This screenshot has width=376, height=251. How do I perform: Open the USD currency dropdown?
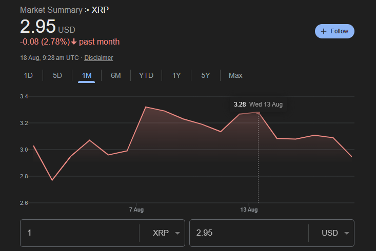335,233
